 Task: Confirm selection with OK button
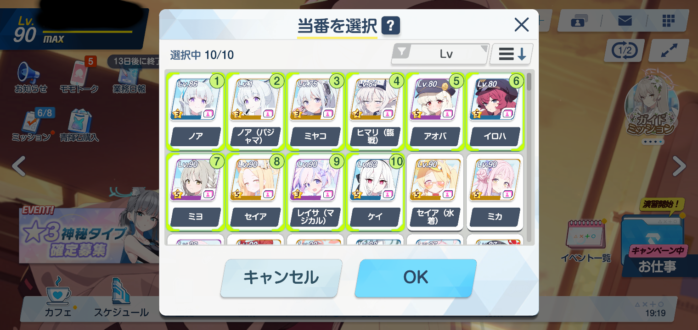click(416, 278)
